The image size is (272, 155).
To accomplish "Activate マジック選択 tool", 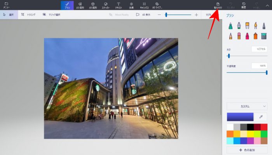I will point(52,14).
